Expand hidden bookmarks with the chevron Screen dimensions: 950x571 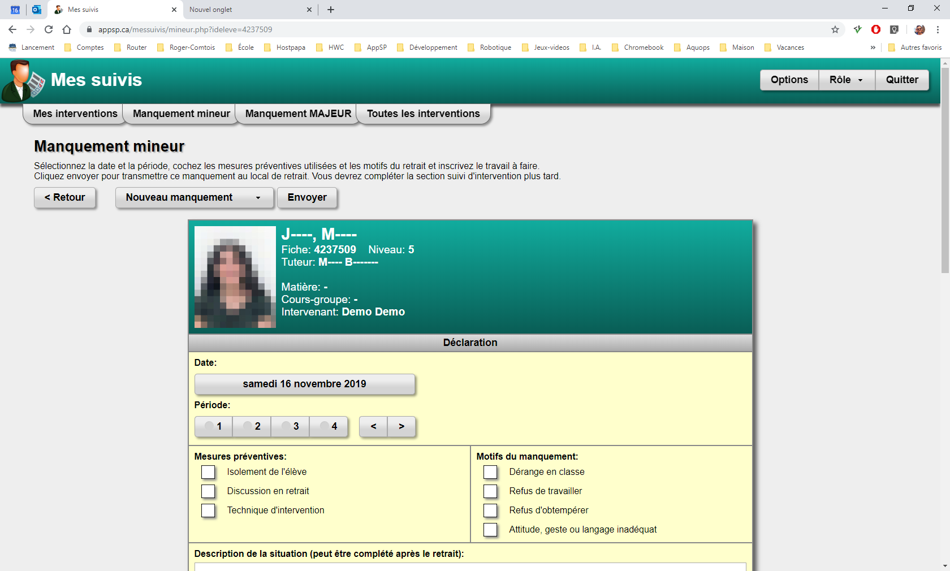click(873, 47)
